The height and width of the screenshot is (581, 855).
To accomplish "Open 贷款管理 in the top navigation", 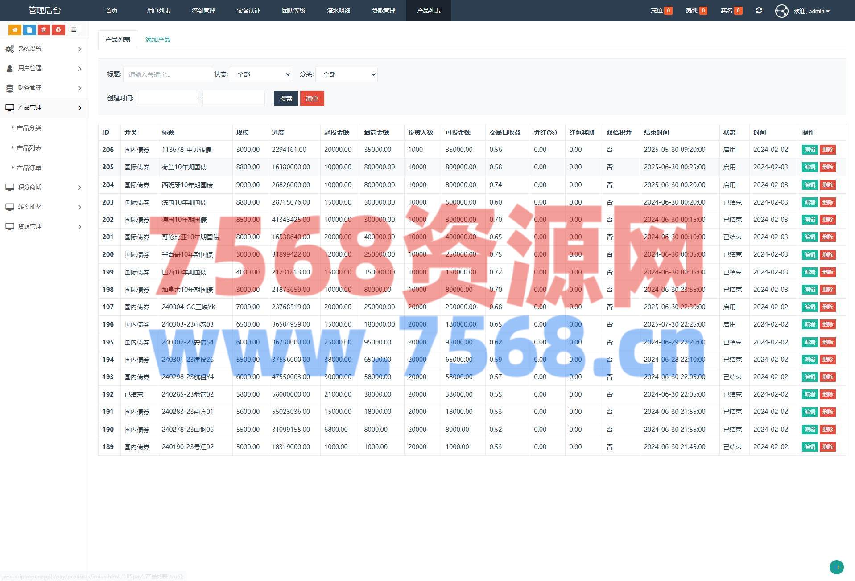I will [384, 11].
